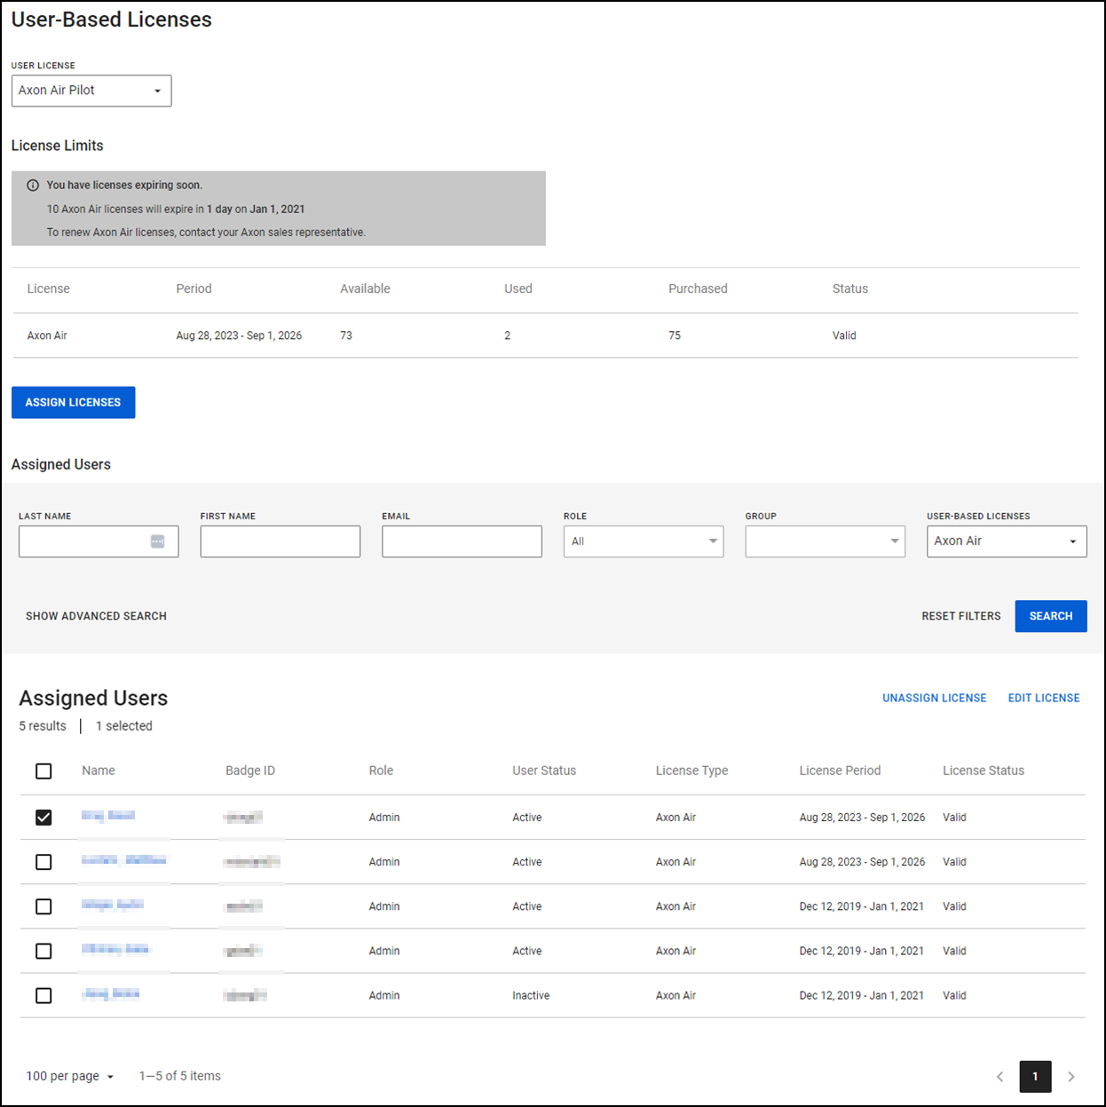This screenshot has height=1107, width=1106.
Task: Click the Available value 73
Action: [346, 336]
